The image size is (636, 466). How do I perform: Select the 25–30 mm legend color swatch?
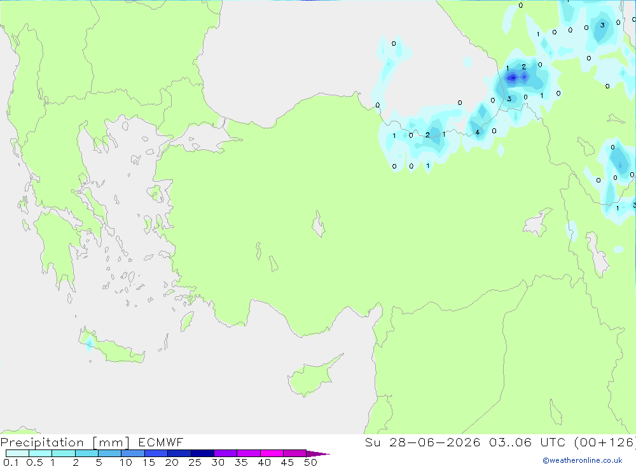tap(202, 453)
